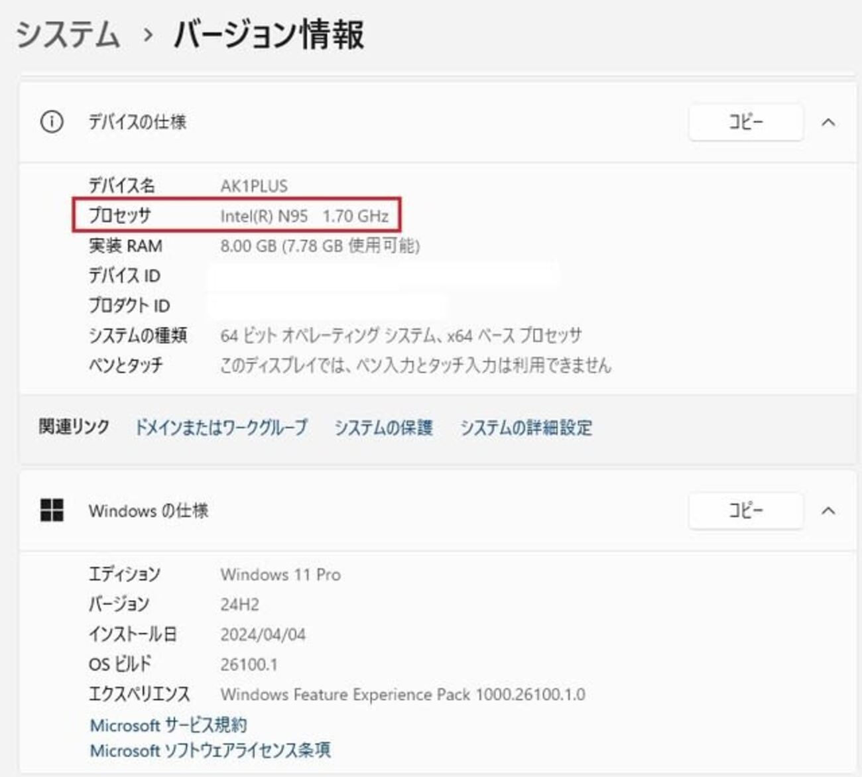Click the デバイス名 label

click(x=122, y=186)
